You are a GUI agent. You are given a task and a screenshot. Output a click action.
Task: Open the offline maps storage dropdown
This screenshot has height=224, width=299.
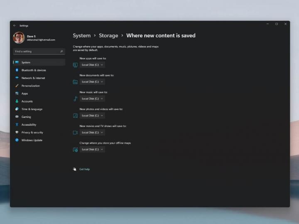tap(92, 149)
